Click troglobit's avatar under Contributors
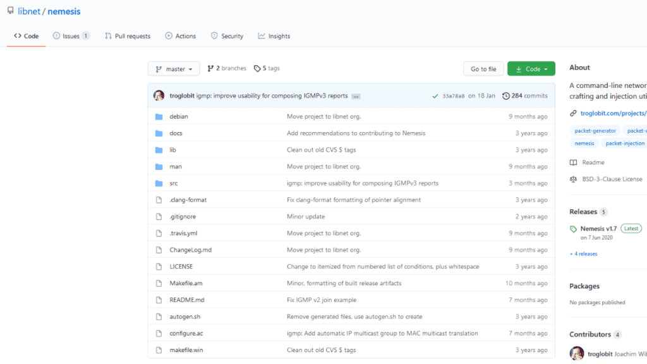The height and width of the screenshot is (364, 647). pyautogui.click(x=577, y=354)
